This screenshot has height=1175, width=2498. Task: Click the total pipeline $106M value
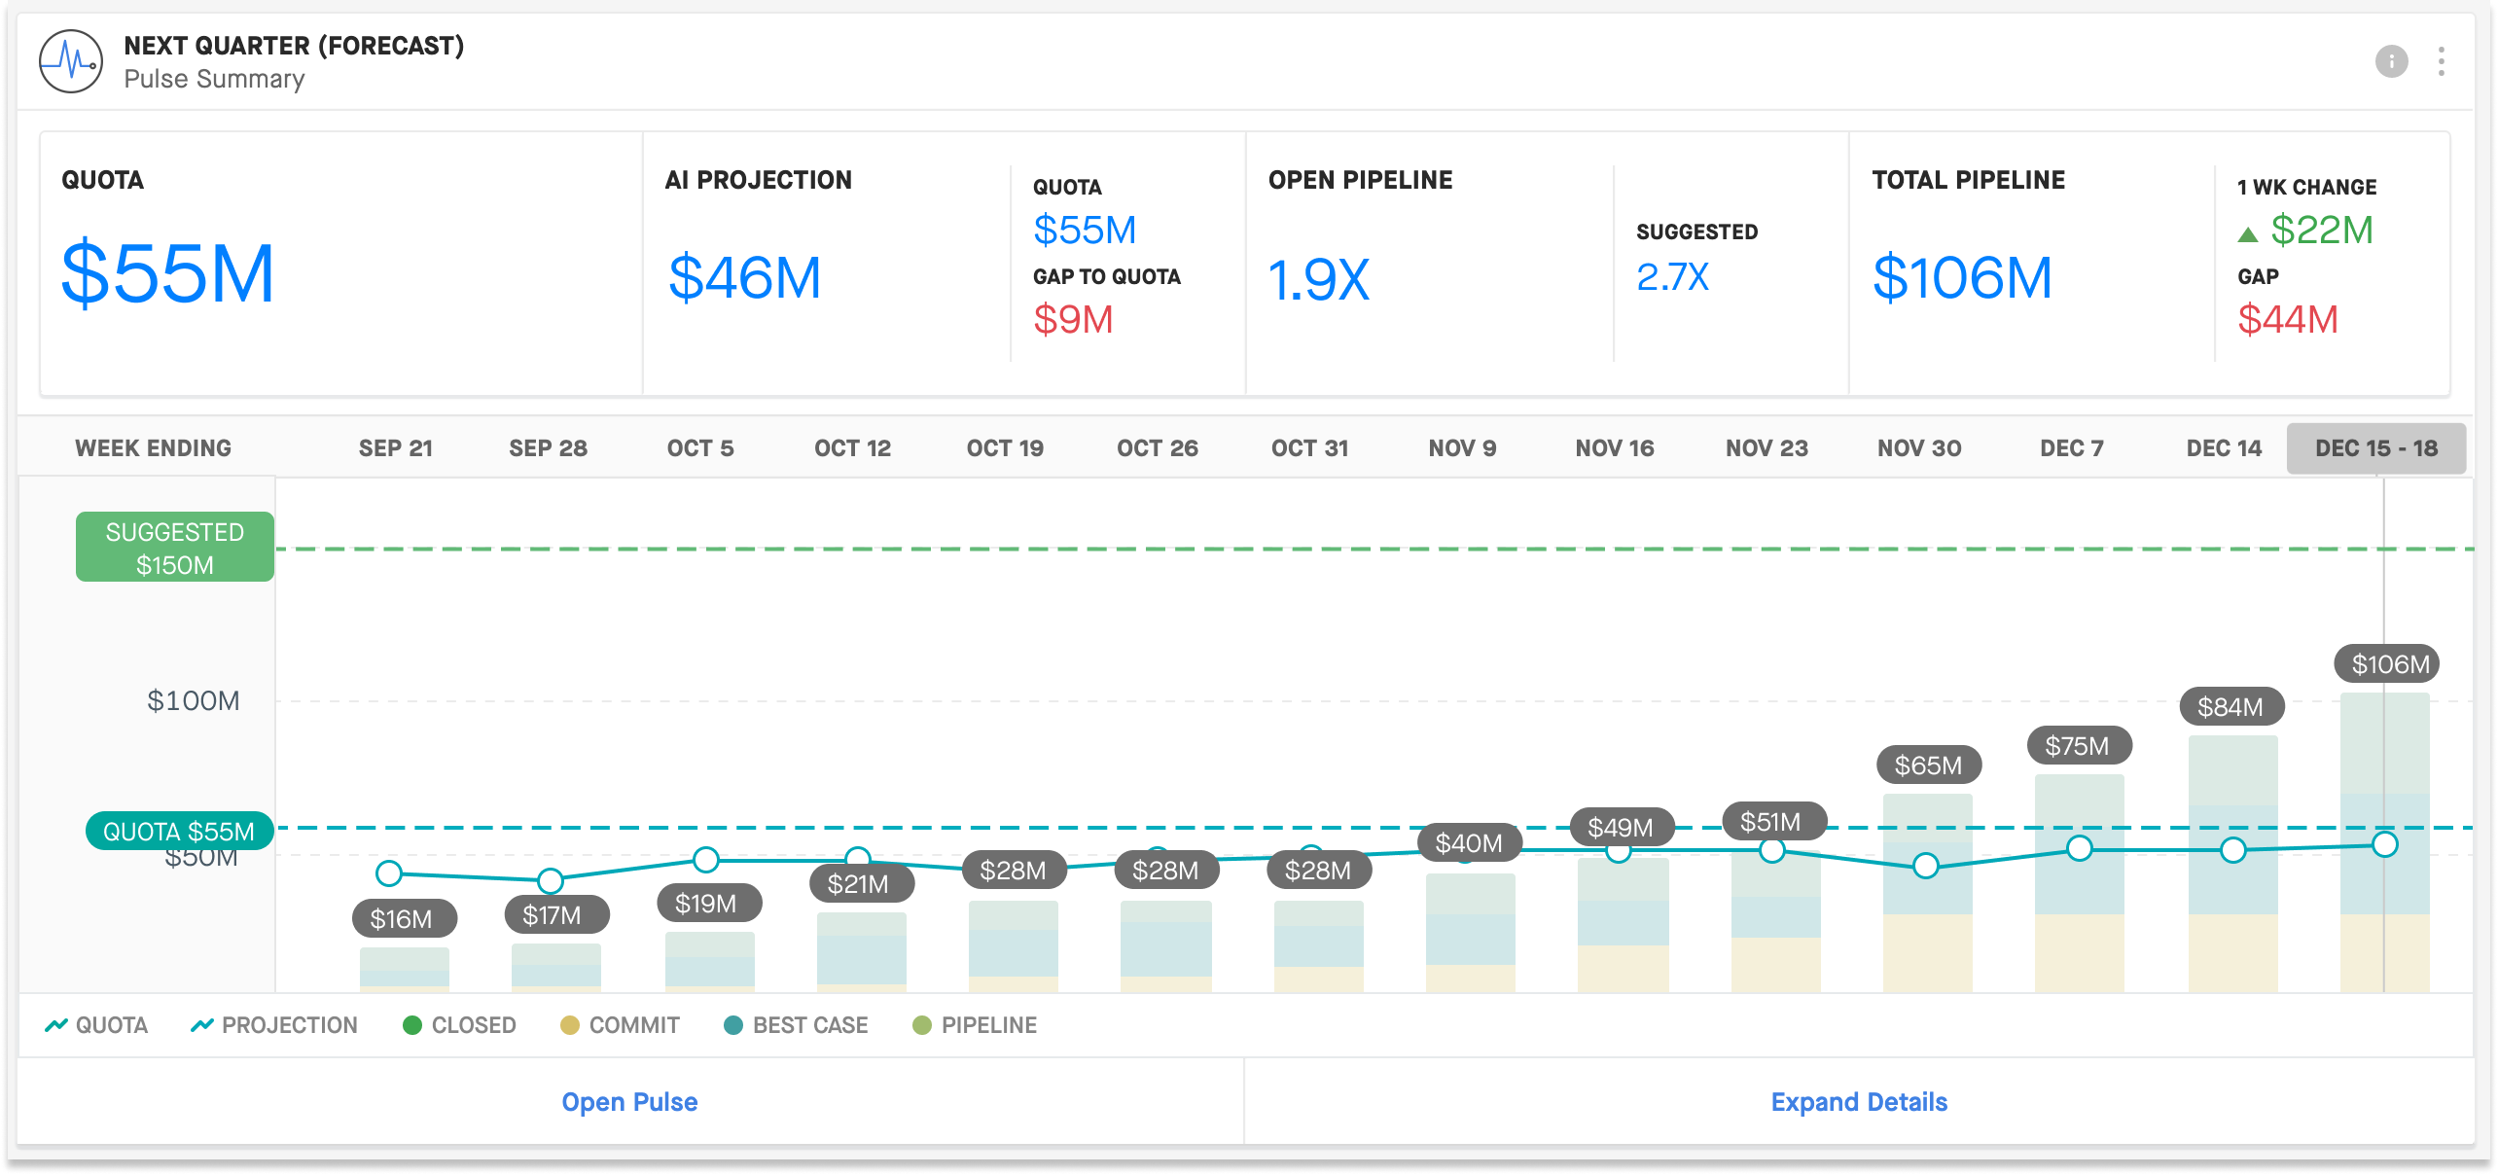(1962, 277)
